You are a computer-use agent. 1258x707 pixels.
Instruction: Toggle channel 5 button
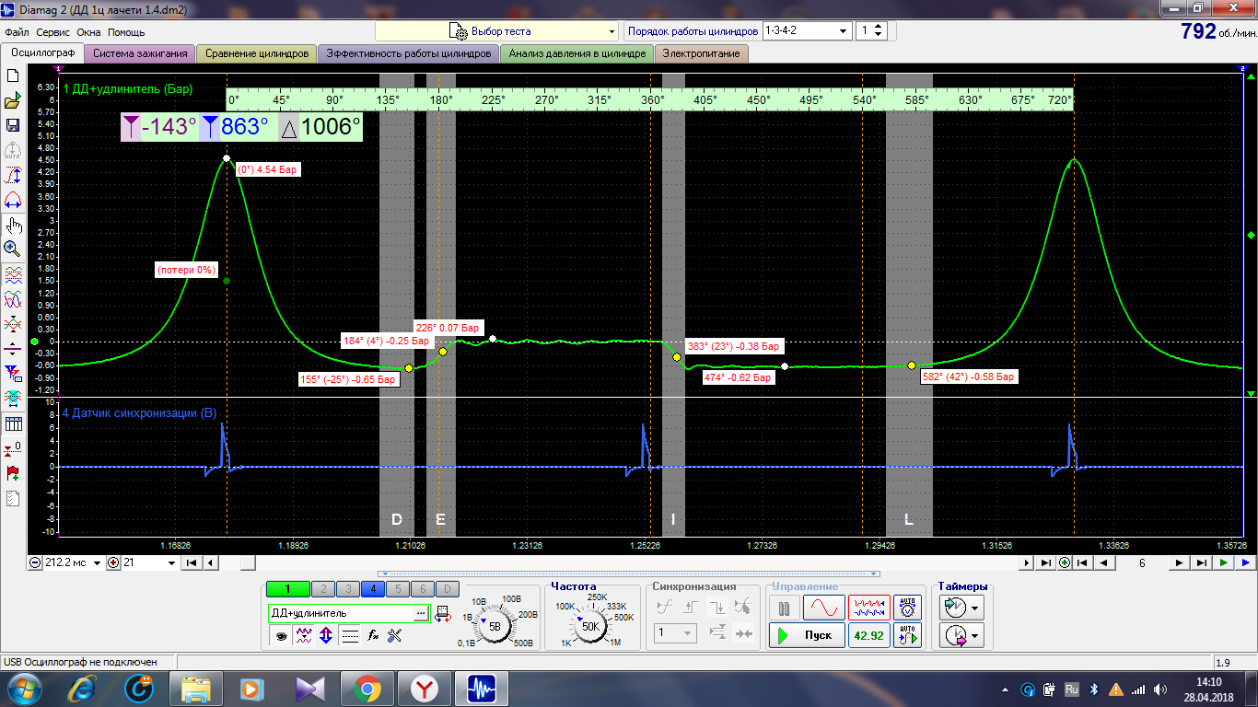pyautogui.click(x=397, y=589)
